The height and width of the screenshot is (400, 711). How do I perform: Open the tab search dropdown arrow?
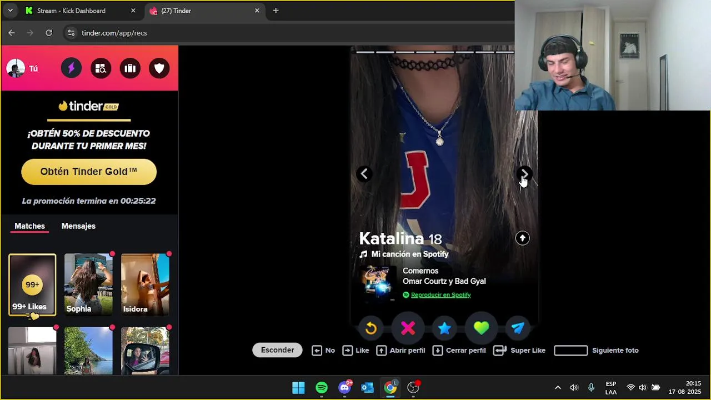[10, 11]
